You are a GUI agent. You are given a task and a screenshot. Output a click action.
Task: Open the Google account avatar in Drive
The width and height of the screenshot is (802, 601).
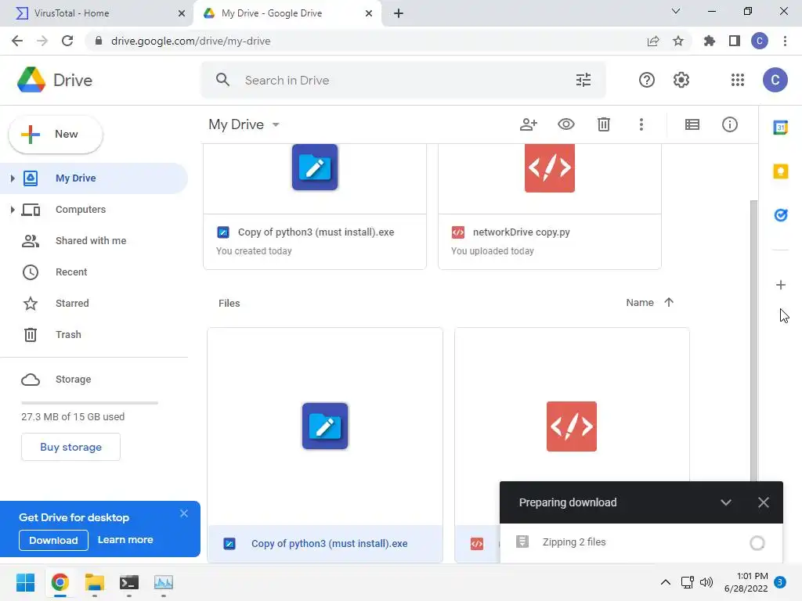click(775, 81)
